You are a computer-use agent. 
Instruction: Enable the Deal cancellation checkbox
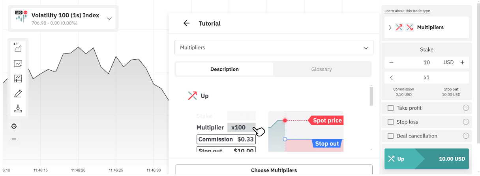(391, 136)
